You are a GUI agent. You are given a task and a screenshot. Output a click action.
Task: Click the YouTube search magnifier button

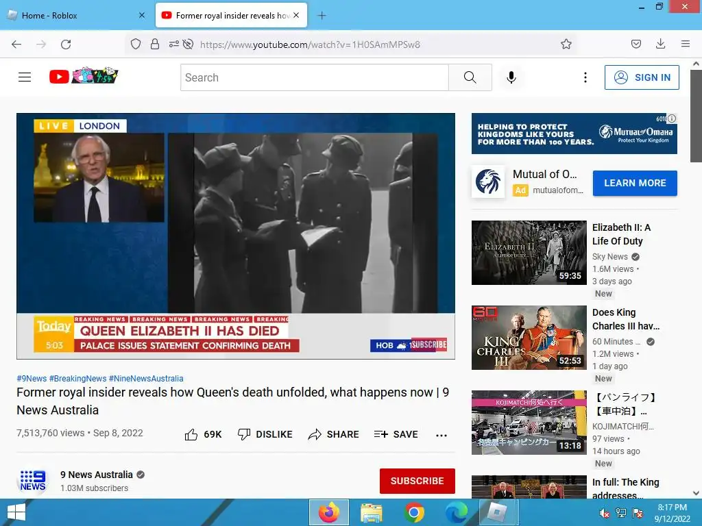(470, 77)
